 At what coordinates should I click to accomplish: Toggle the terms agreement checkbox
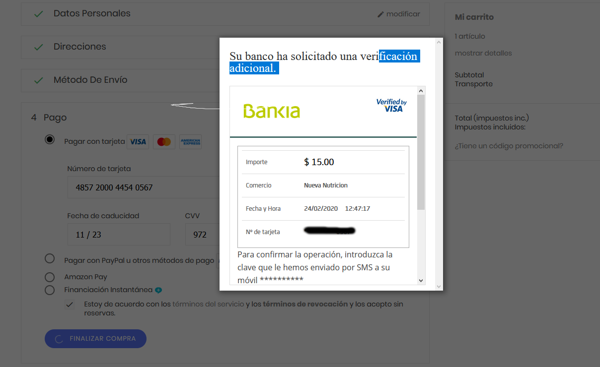pos(70,305)
